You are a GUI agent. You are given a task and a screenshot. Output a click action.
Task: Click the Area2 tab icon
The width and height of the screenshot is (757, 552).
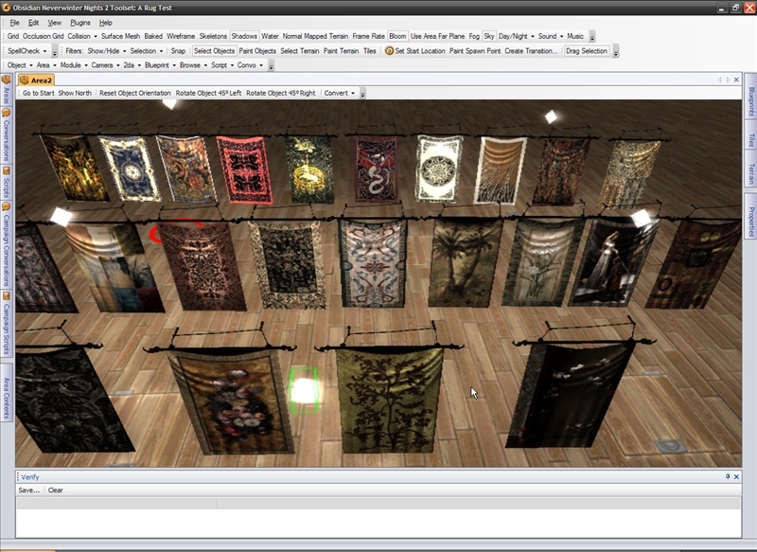coord(24,80)
